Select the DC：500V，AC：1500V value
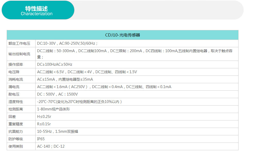 click(57, 94)
